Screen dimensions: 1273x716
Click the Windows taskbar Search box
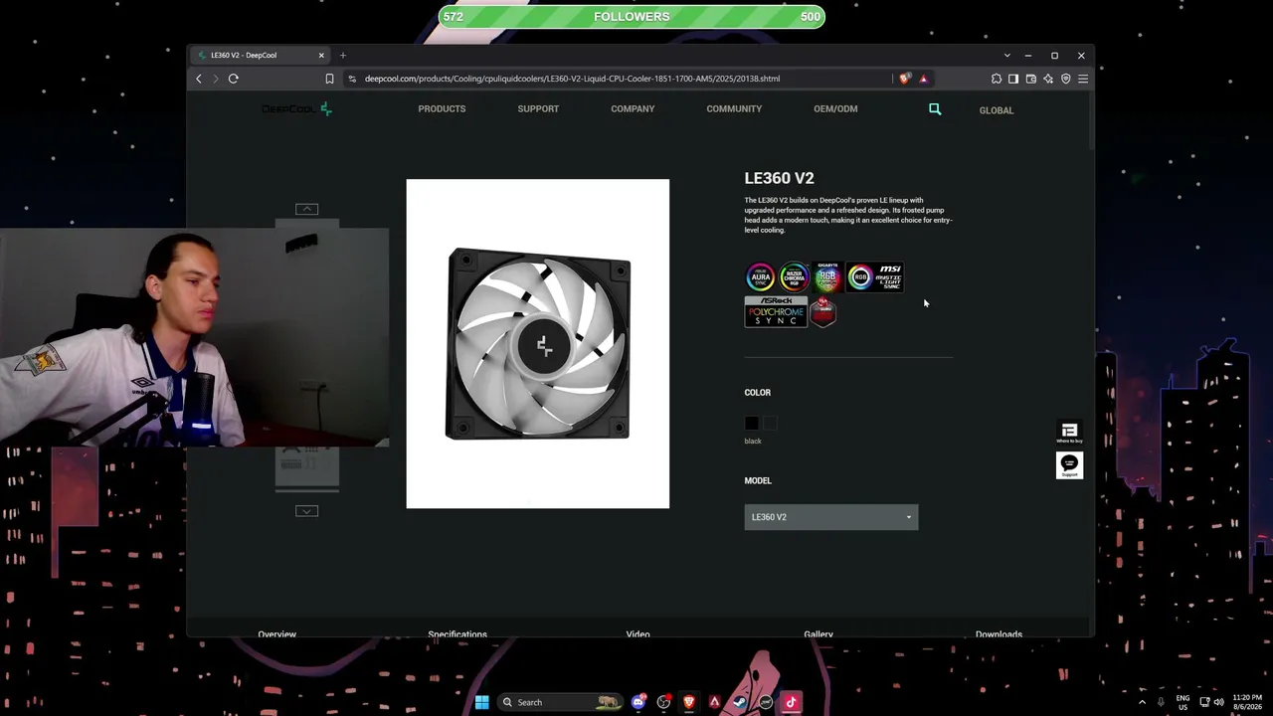561,702
